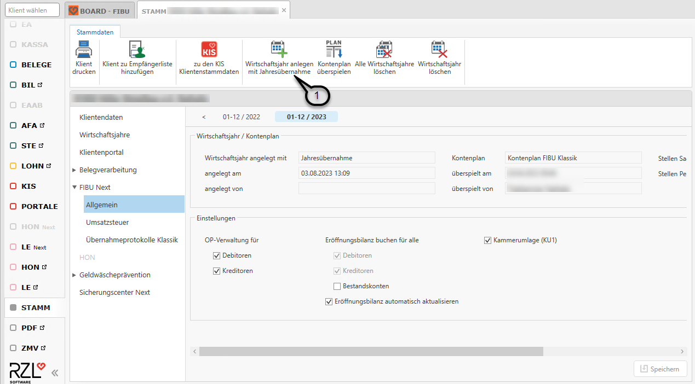Enable the Bestandskonten checkbox
Image resolution: width=695 pixels, height=384 pixels.
point(337,286)
